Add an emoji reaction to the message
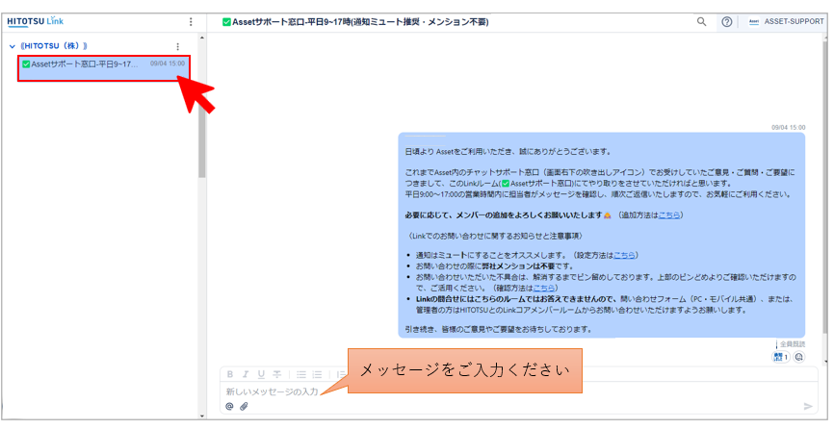This screenshot has width=834, height=429. pyautogui.click(x=799, y=357)
